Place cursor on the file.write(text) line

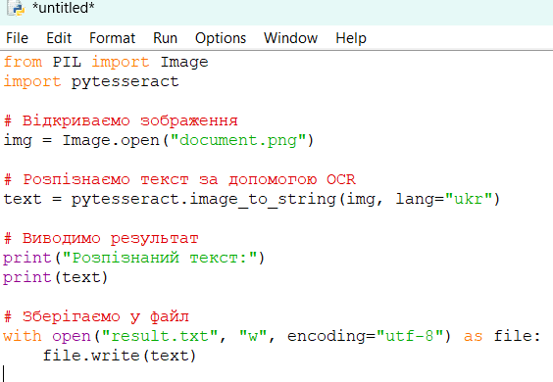point(120,356)
